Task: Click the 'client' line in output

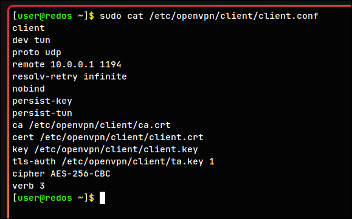Action: [29, 29]
